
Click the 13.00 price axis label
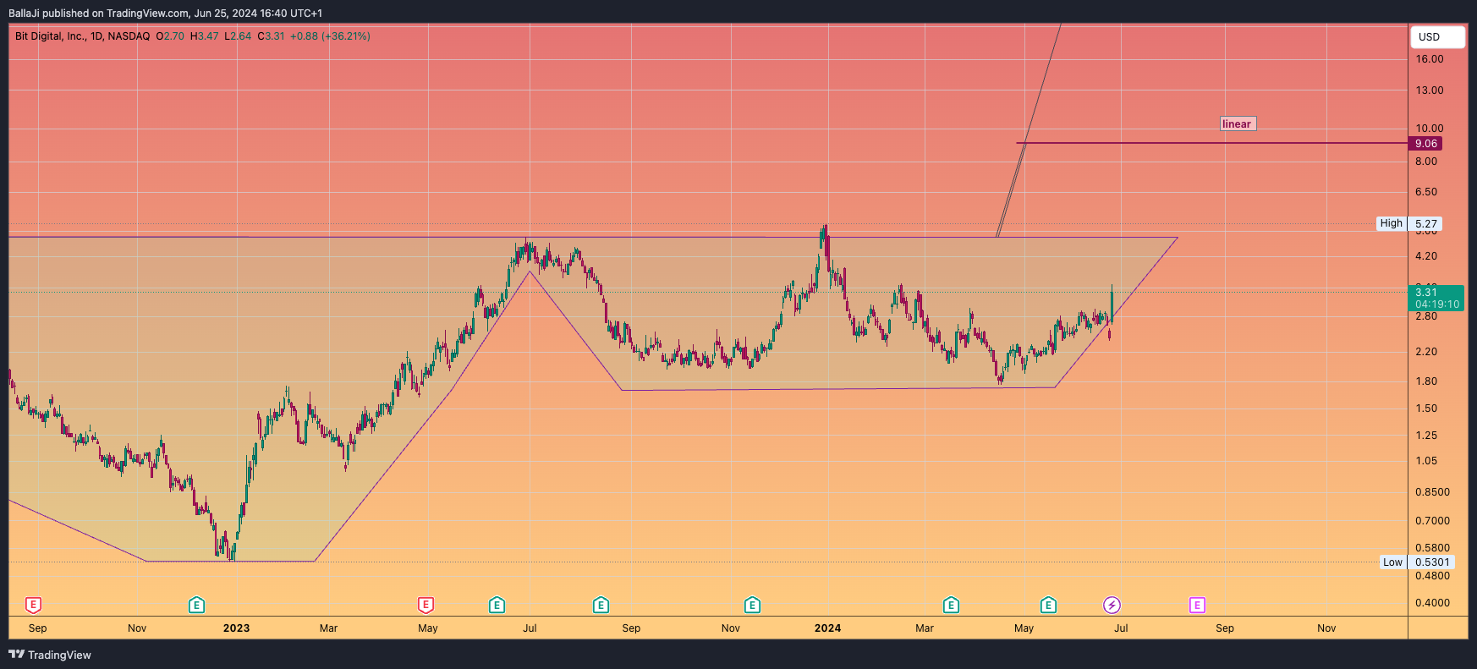click(1430, 90)
